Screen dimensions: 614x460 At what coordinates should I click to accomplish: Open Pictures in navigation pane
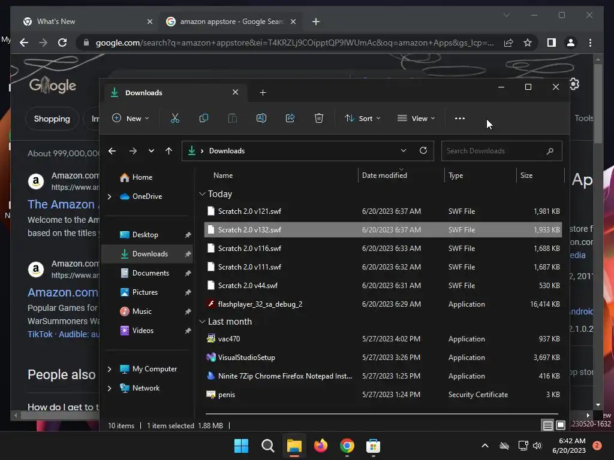point(149,292)
